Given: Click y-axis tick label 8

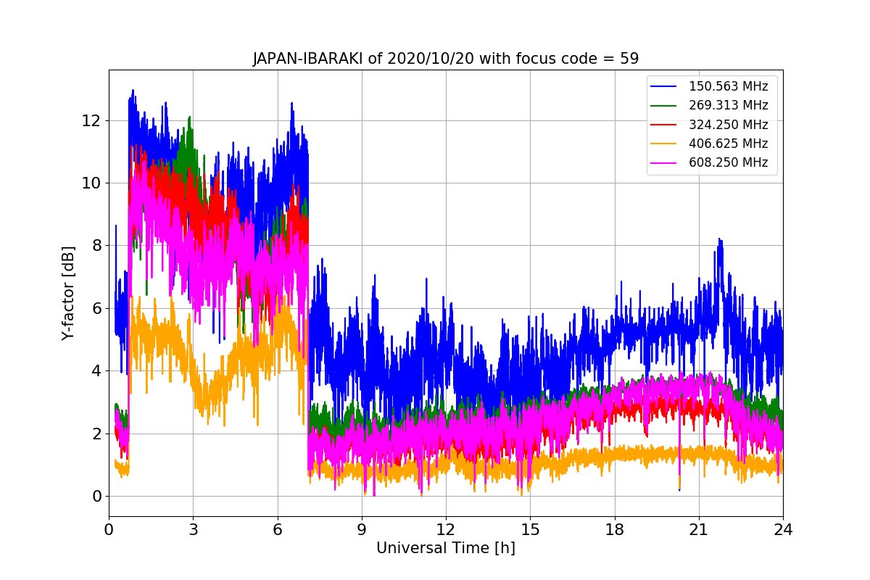Looking at the screenshot, I should click(96, 246).
